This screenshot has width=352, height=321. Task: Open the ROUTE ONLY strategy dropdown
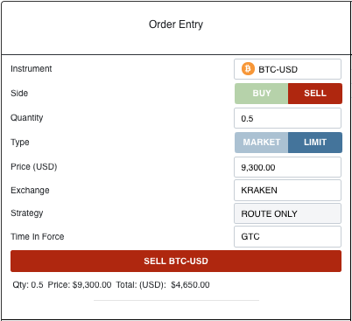point(287,213)
